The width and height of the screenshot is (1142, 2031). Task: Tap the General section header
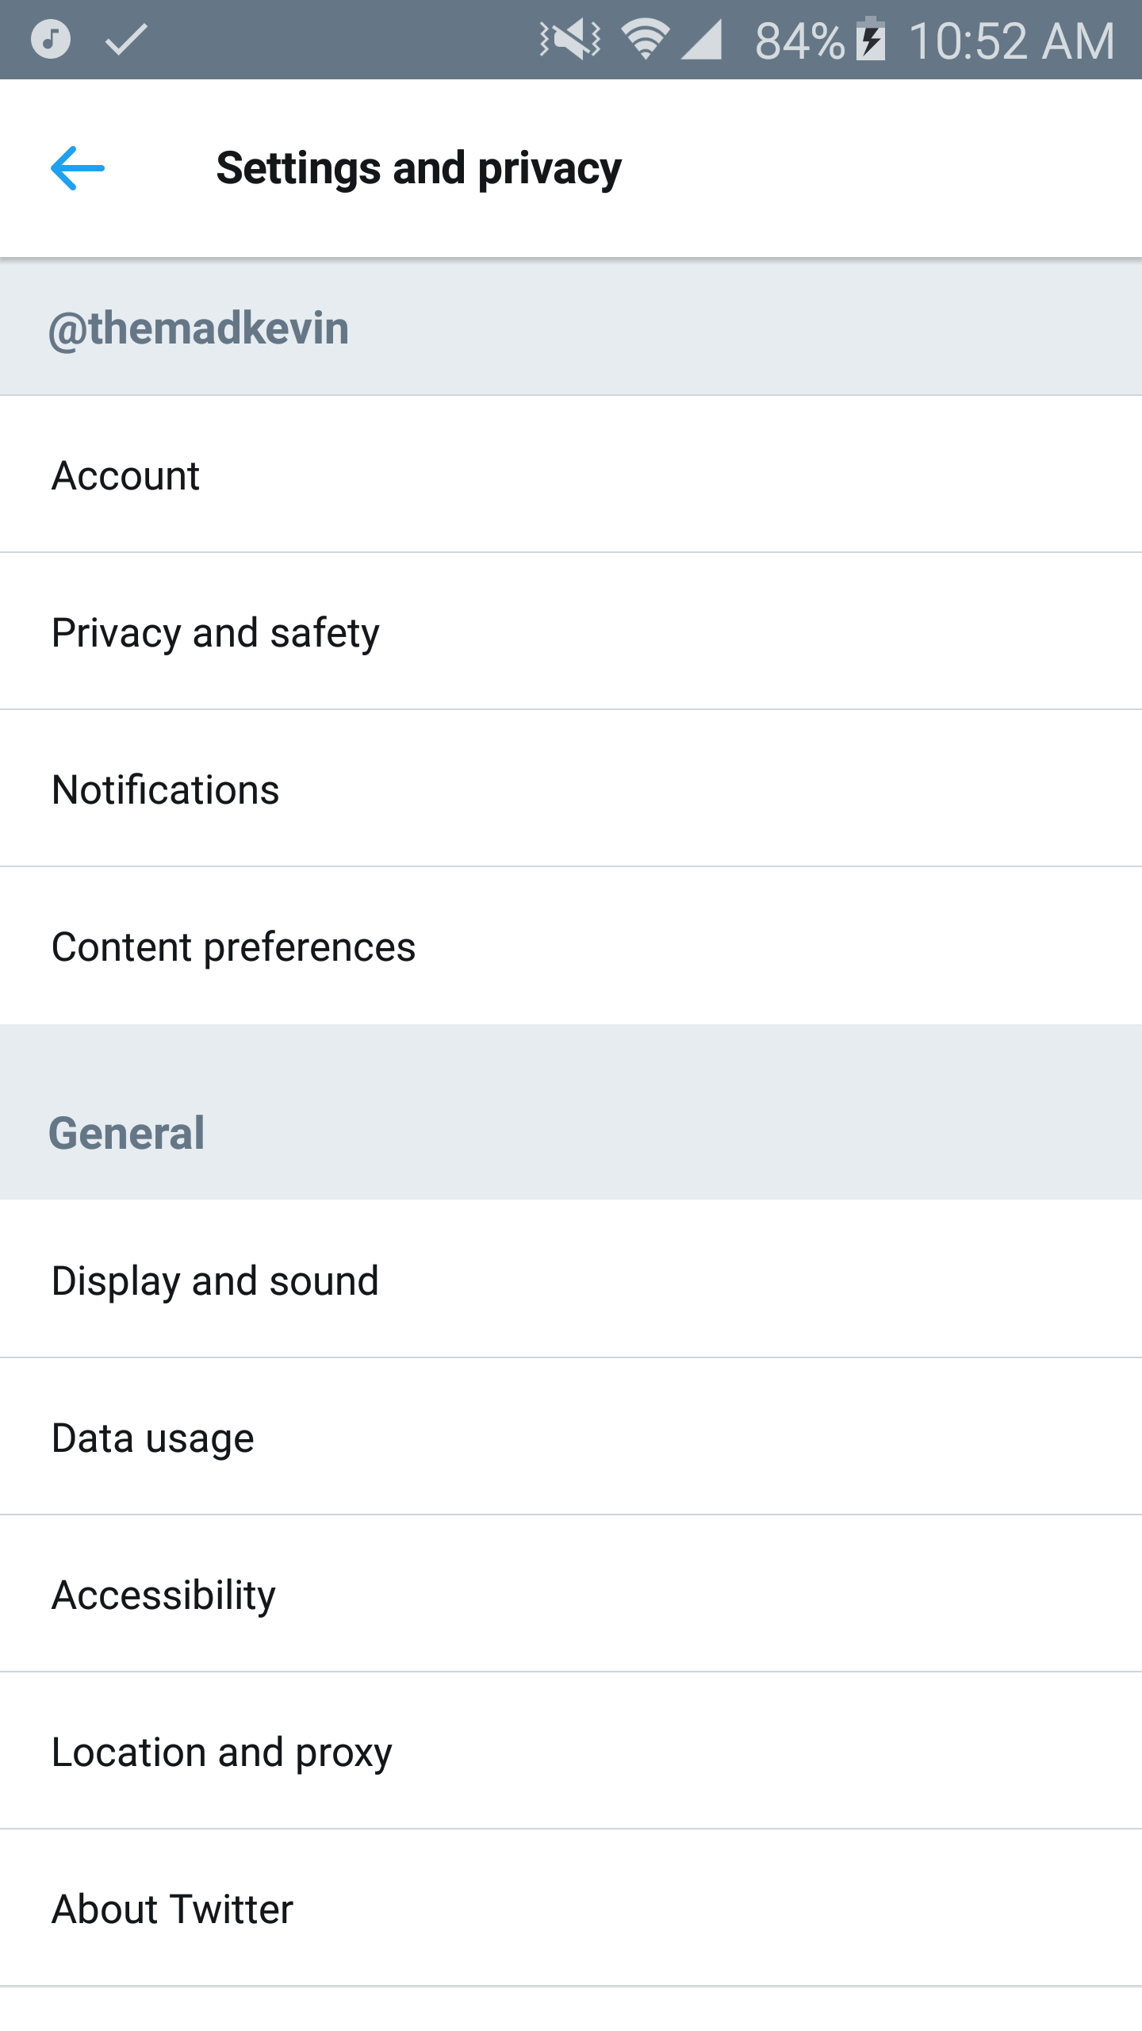coord(127,1132)
